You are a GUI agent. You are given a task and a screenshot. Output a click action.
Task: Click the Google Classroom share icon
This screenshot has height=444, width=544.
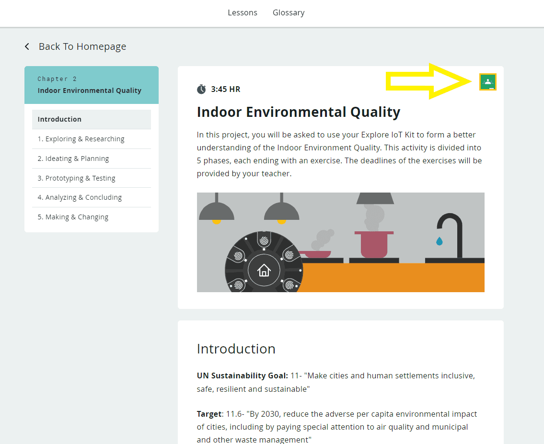[487, 82]
